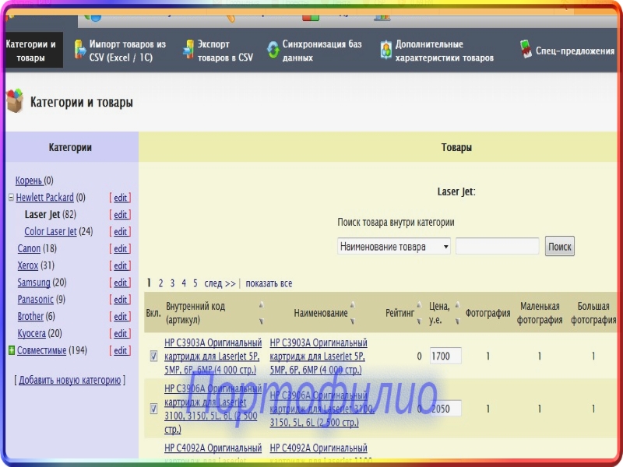Edit the Color Laser Jet category
623x467 pixels.
121,232
